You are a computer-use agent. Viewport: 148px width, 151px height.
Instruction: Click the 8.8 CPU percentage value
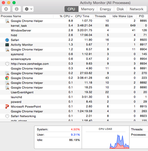pyautogui.click(x=71, y=21)
